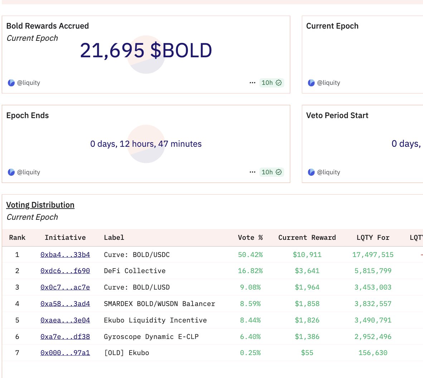Click the 2,952,496 LQTY For cell
This screenshot has height=378, width=423.
pos(373,336)
